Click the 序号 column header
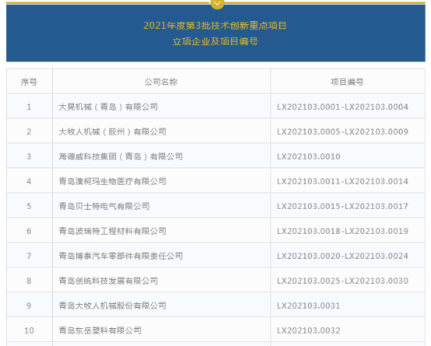 [29, 82]
